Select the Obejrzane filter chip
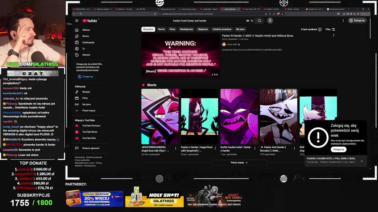This screenshot has height=212, width=378. point(203,29)
